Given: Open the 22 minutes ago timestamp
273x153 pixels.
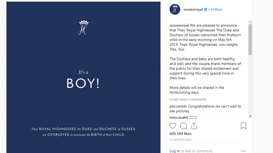Looking at the screenshot, I should (x=180, y=140).
